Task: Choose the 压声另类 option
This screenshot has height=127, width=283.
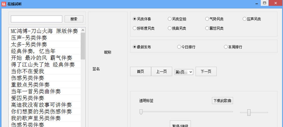Action: click(252, 19)
